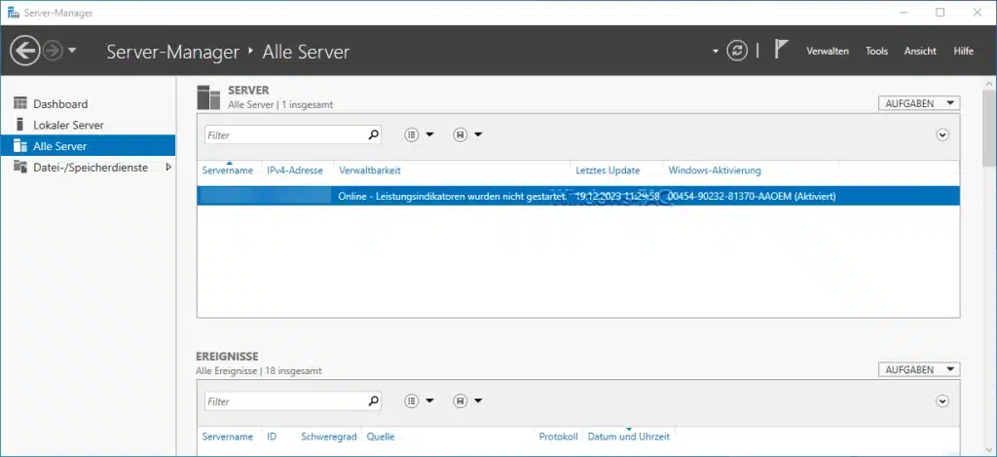Open the save query icon in Server section
Image resolution: width=997 pixels, height=457 pixels.
[461, 134]
